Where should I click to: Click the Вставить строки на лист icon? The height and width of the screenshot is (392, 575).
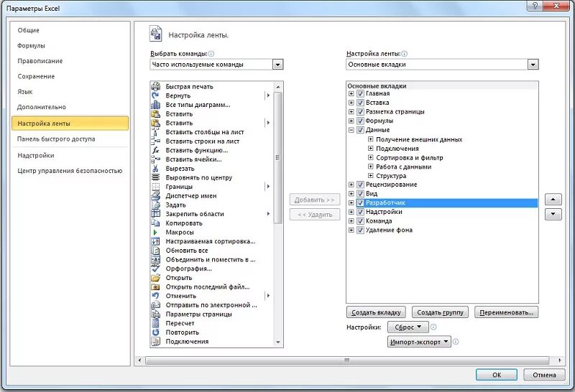coord(155,141)
